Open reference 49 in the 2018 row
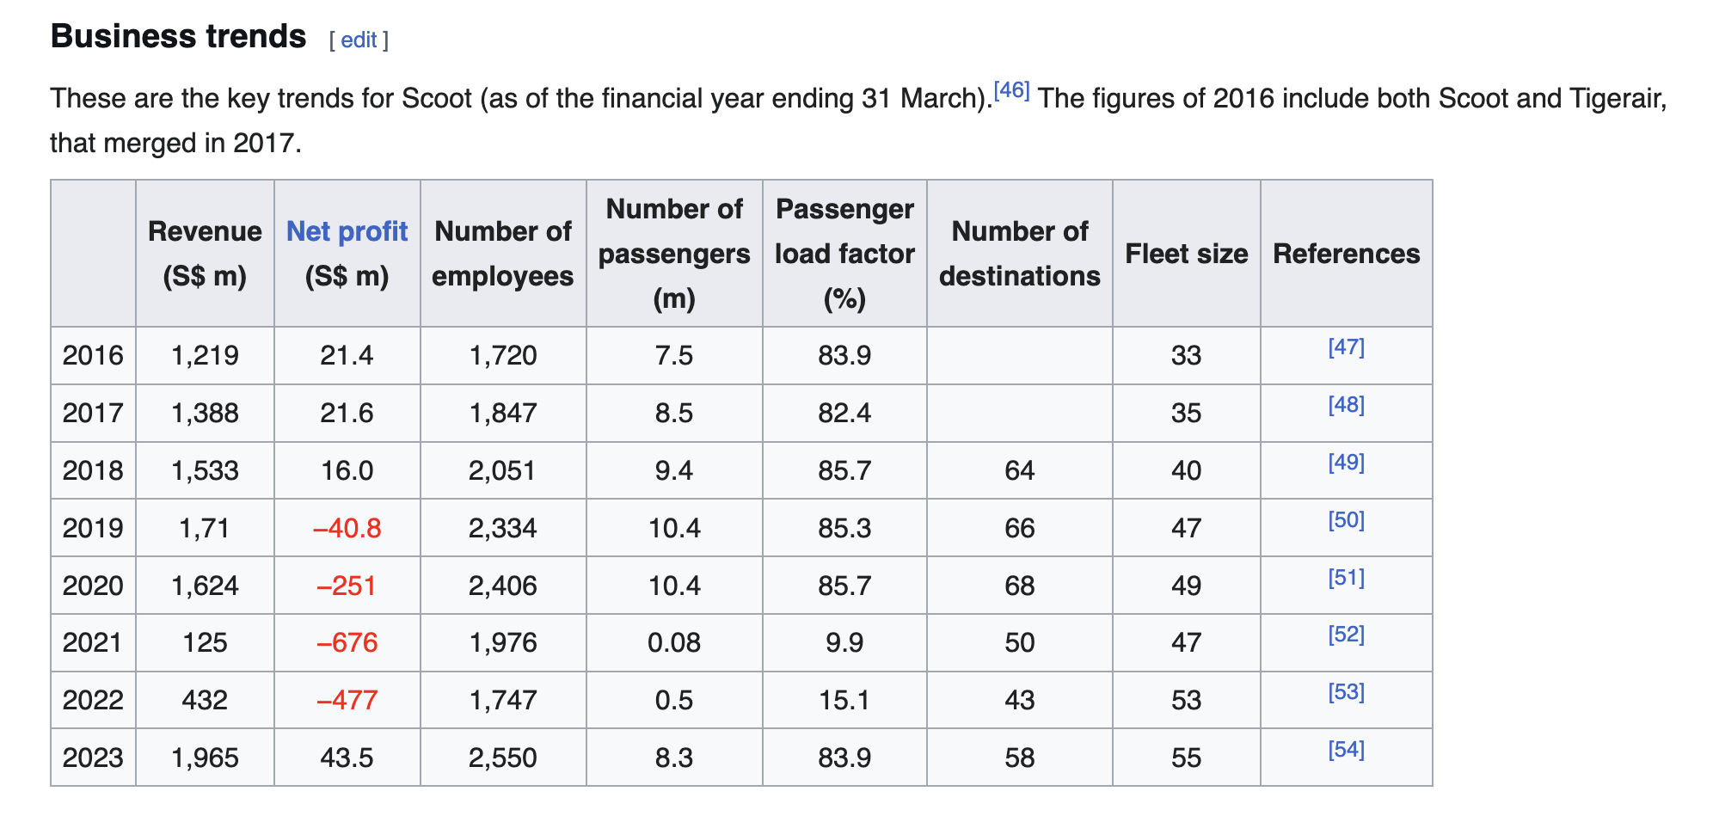The height and width of the screenshot is (822, 1713). click(x=1346, y=463)
